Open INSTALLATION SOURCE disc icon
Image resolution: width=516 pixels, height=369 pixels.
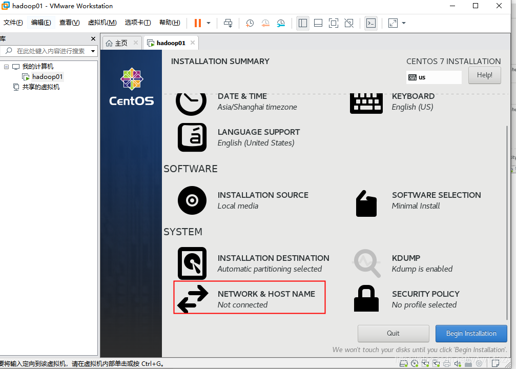click(192, 200)
